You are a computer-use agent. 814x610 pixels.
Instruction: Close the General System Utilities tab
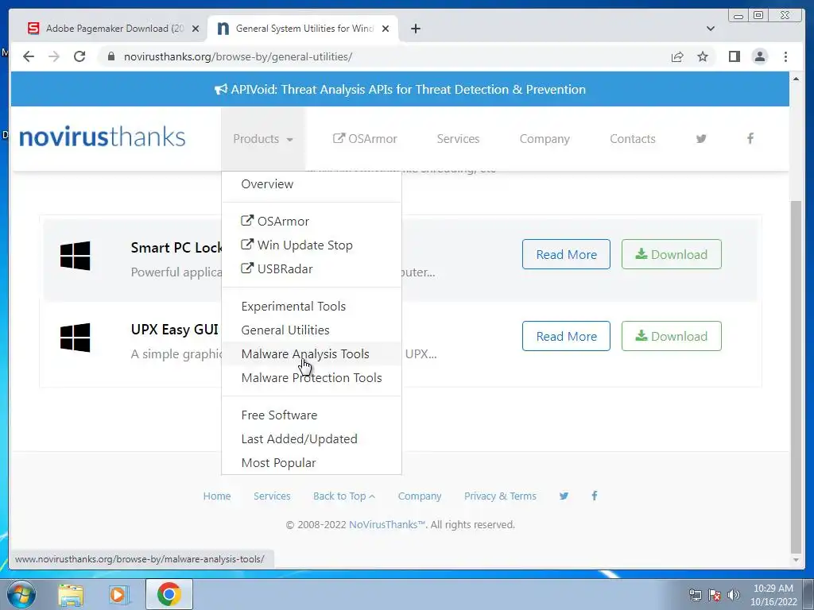(x=386, y=29)
